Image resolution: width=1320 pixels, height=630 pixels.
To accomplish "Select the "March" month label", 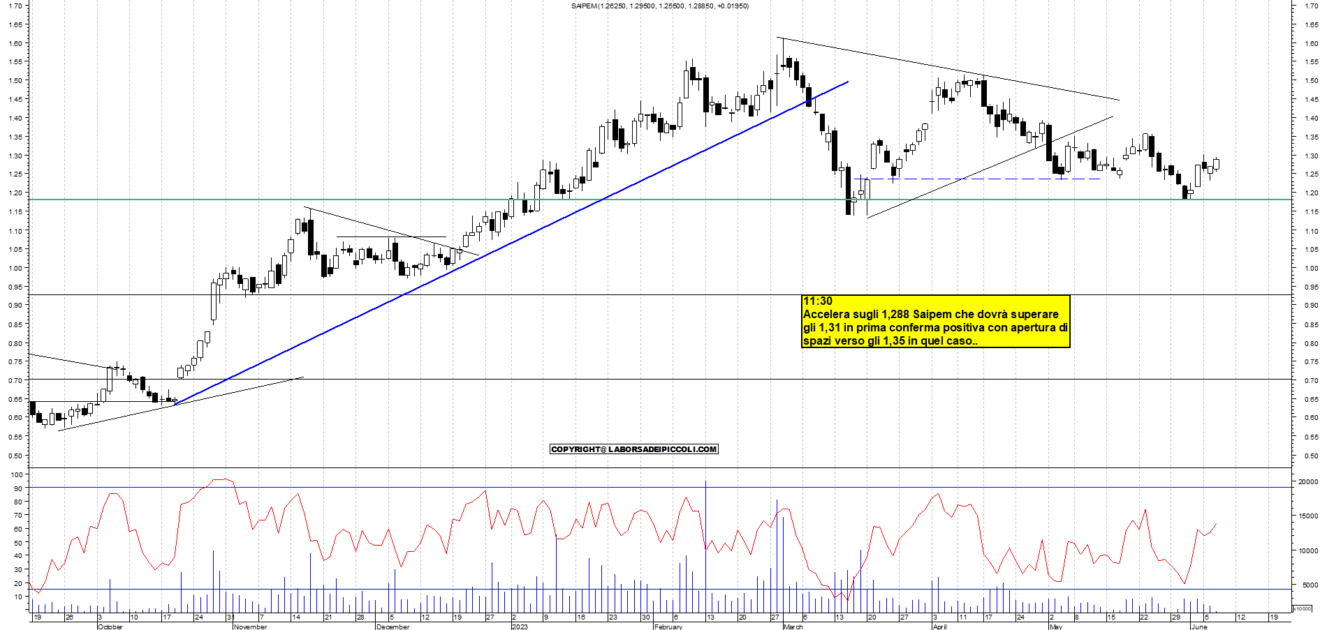I will click(793, 627).
